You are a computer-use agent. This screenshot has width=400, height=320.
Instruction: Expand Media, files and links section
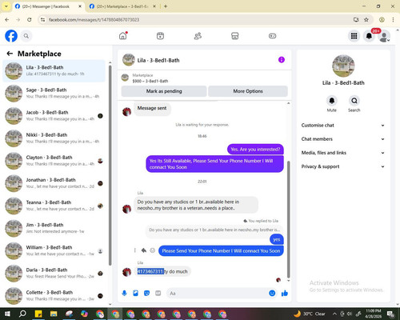pos(343,153)
